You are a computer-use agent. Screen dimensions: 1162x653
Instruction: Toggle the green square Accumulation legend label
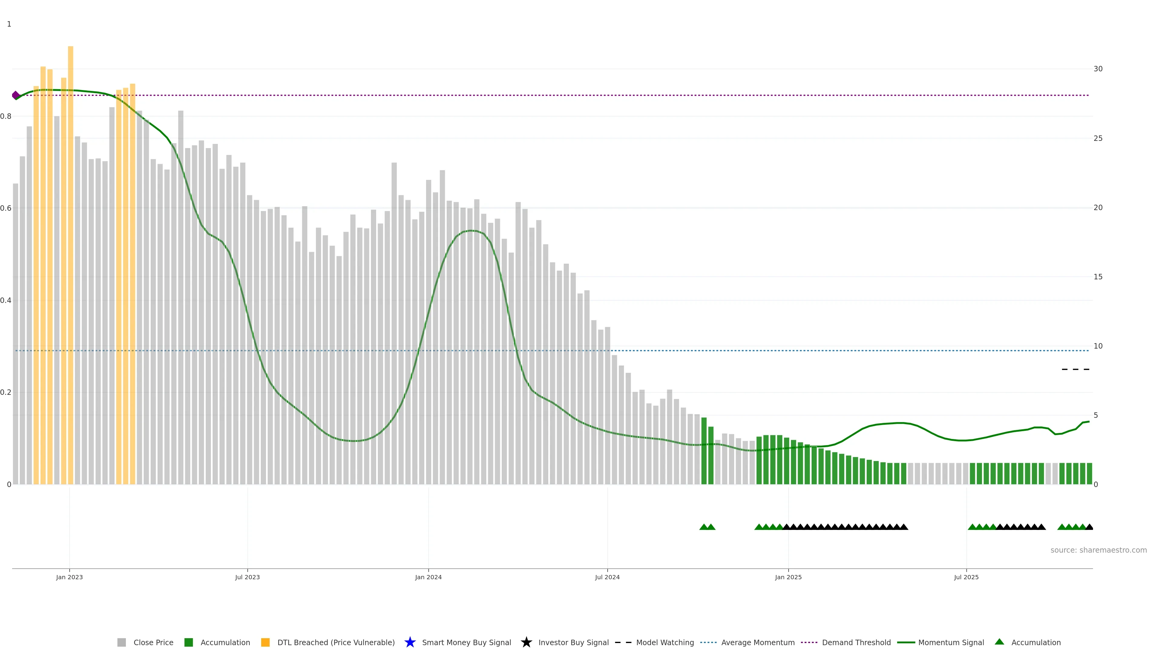(225, 642)
